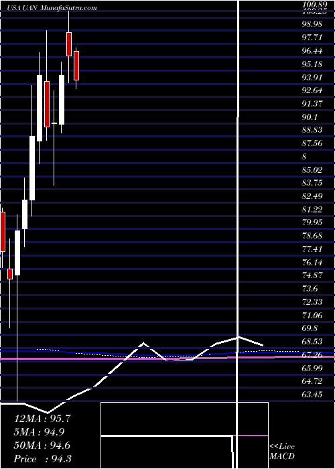Screen dimensions: 335x469
Task: Click the 74.87 price axis label
Action: 312,275
